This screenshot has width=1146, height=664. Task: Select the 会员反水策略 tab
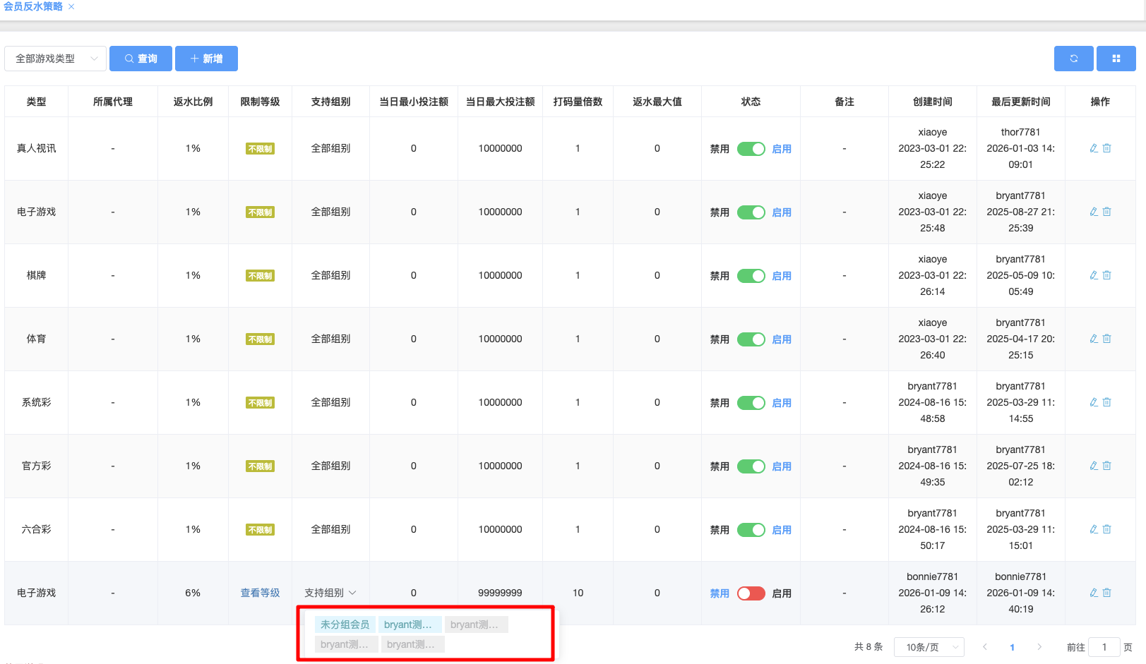(x=33, y=6)
